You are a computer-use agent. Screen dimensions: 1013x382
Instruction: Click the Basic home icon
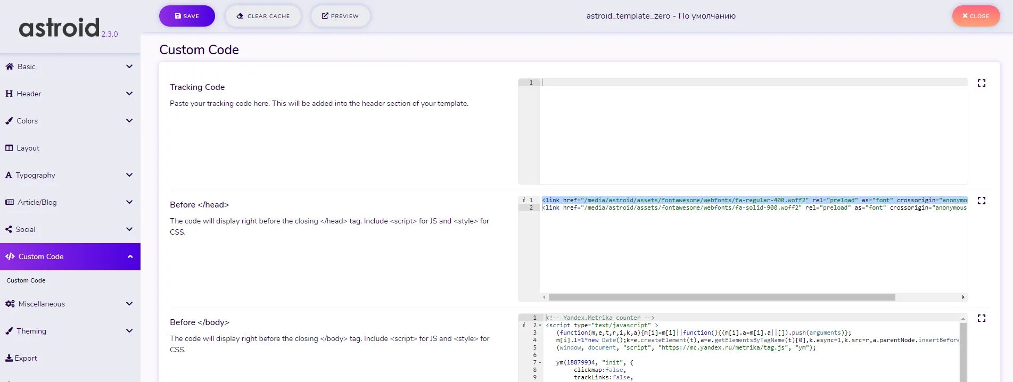9,67
